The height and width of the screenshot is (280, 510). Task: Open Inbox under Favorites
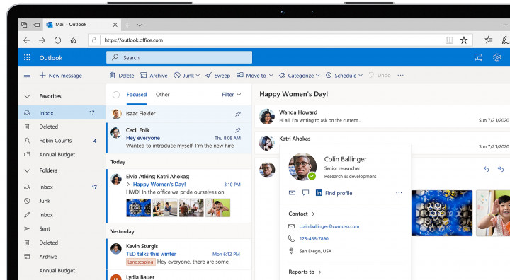point(62,113)
